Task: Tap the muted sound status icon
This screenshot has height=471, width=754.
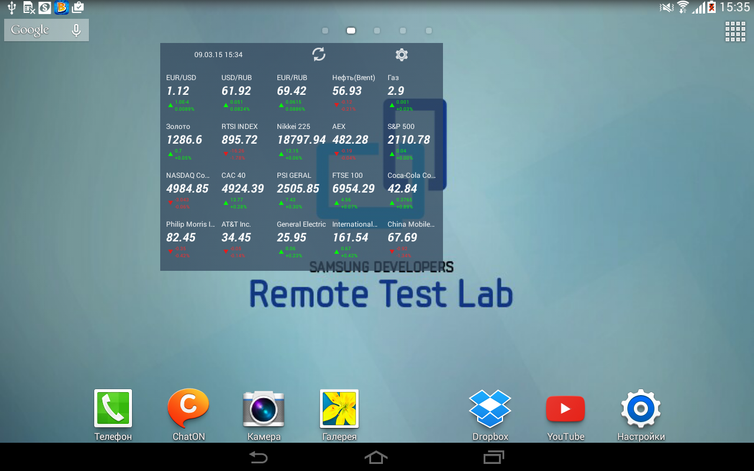Action: pos(667,8)
